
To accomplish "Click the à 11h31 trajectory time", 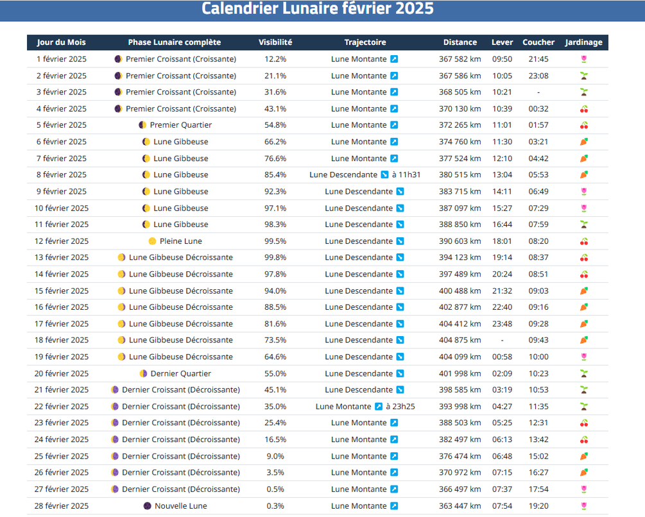I will tap(406, 174).
